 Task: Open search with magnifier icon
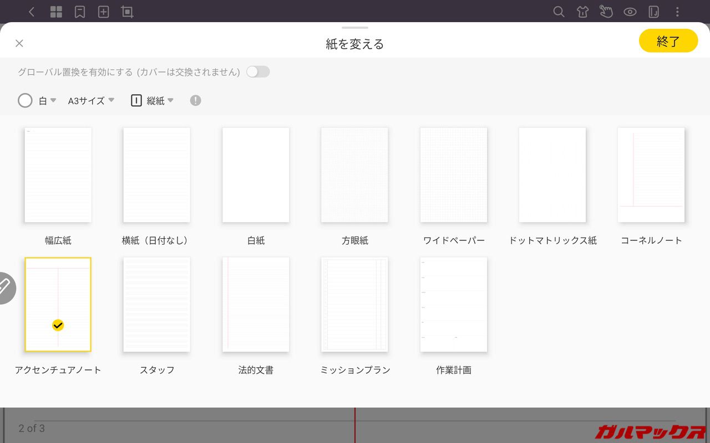[559, 12]
